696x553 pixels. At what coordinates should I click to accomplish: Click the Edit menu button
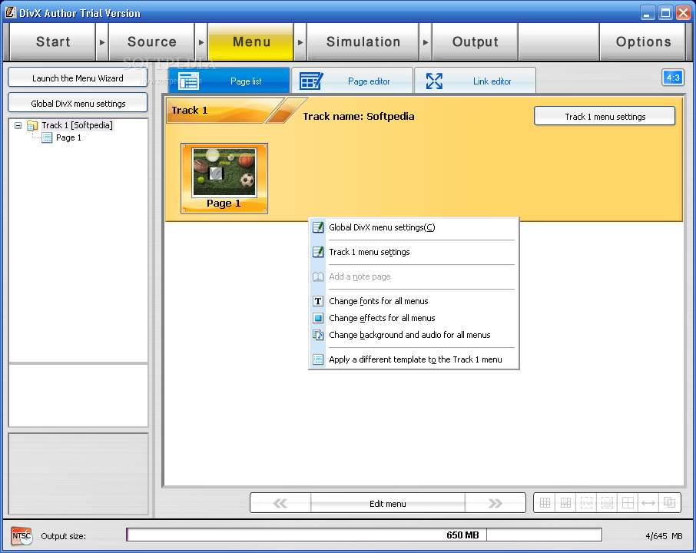click(387, 503)
